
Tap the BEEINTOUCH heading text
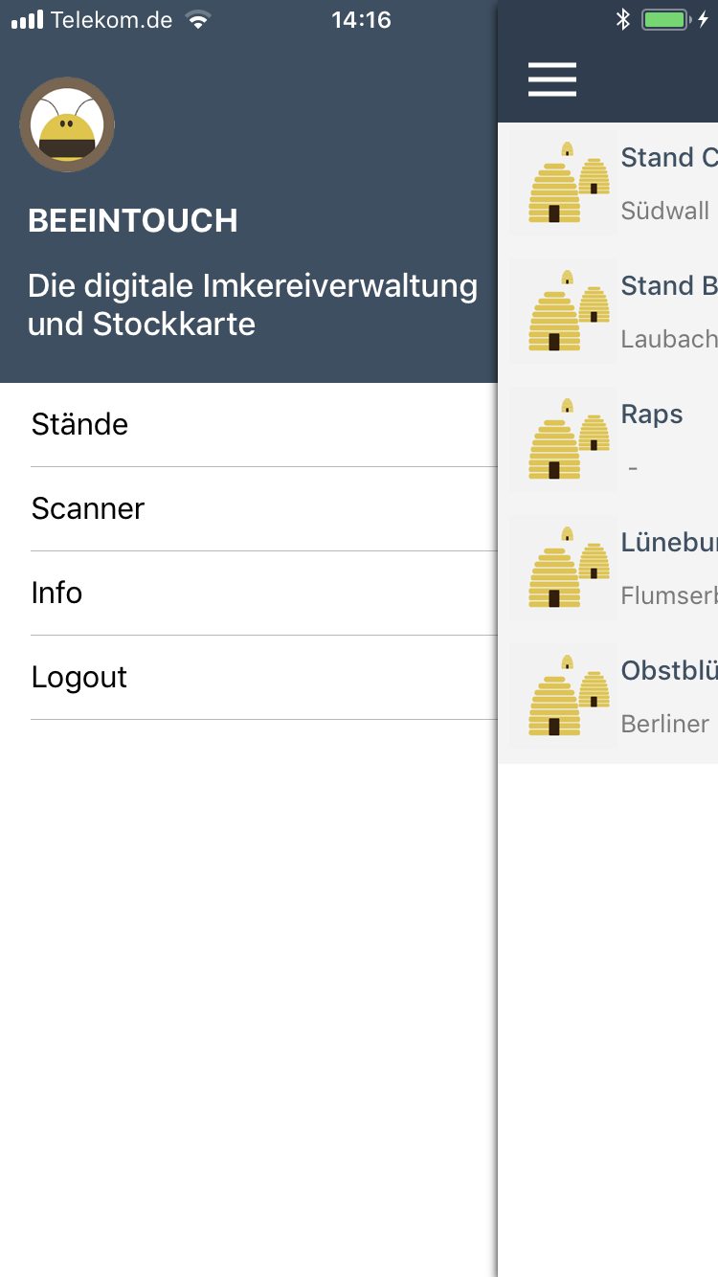[133, 221]
